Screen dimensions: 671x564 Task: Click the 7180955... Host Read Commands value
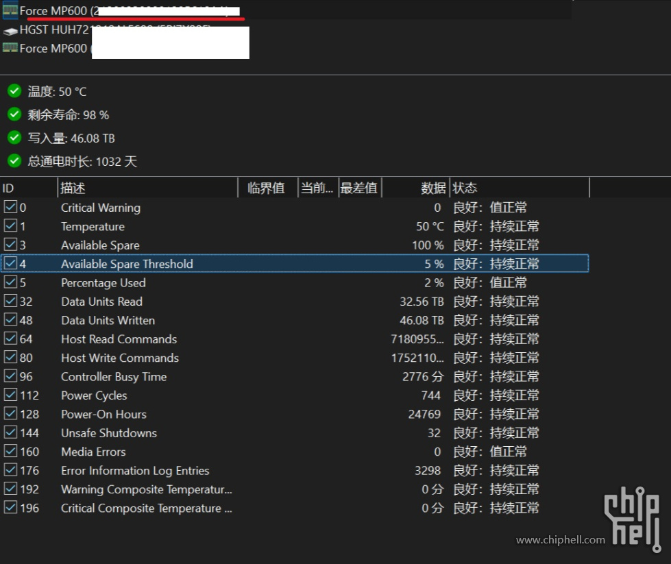coord(417,339)
